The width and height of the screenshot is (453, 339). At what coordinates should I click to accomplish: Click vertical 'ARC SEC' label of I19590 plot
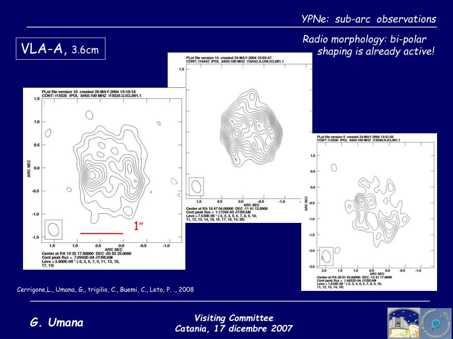306,203
